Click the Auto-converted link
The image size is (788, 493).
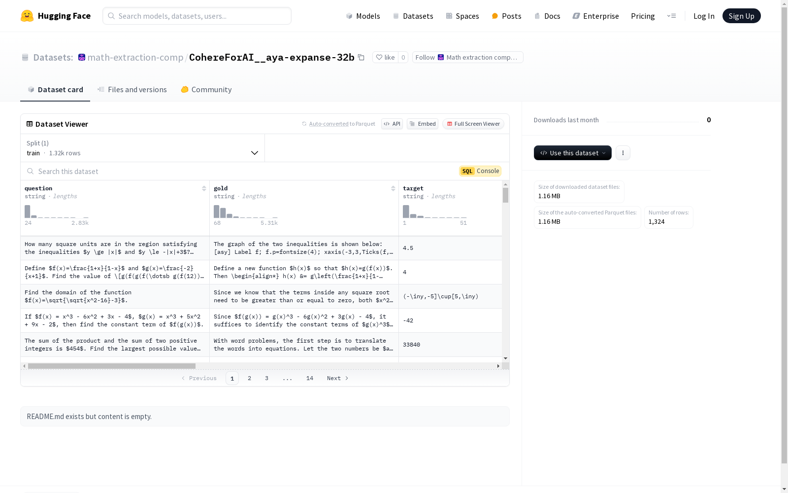(x=328, y=124)
